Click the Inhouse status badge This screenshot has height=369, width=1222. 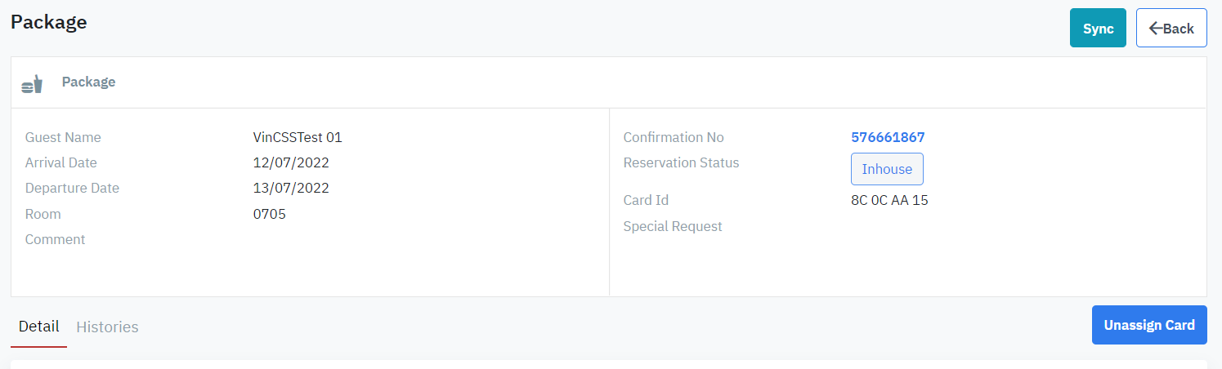coord(887,169)
